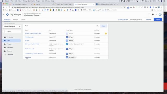Open the Other Bookmarks folder
The width and height of the screenshot is (167, 94).
(x=157, y=10)
